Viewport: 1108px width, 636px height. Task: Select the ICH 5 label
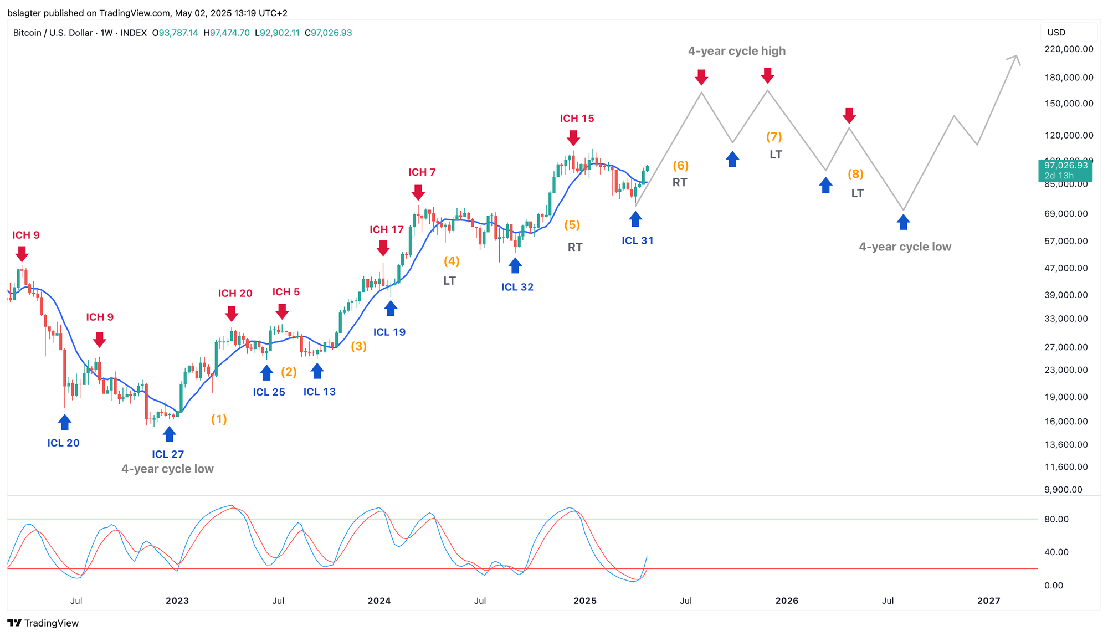[x=286, y=292]
